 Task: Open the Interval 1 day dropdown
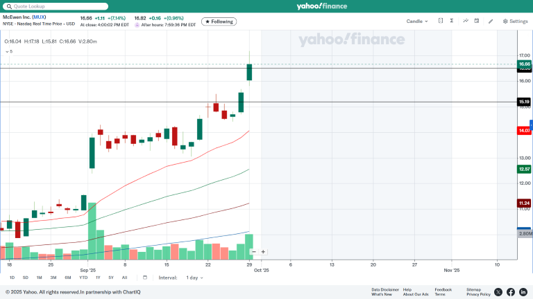[194, 278]
